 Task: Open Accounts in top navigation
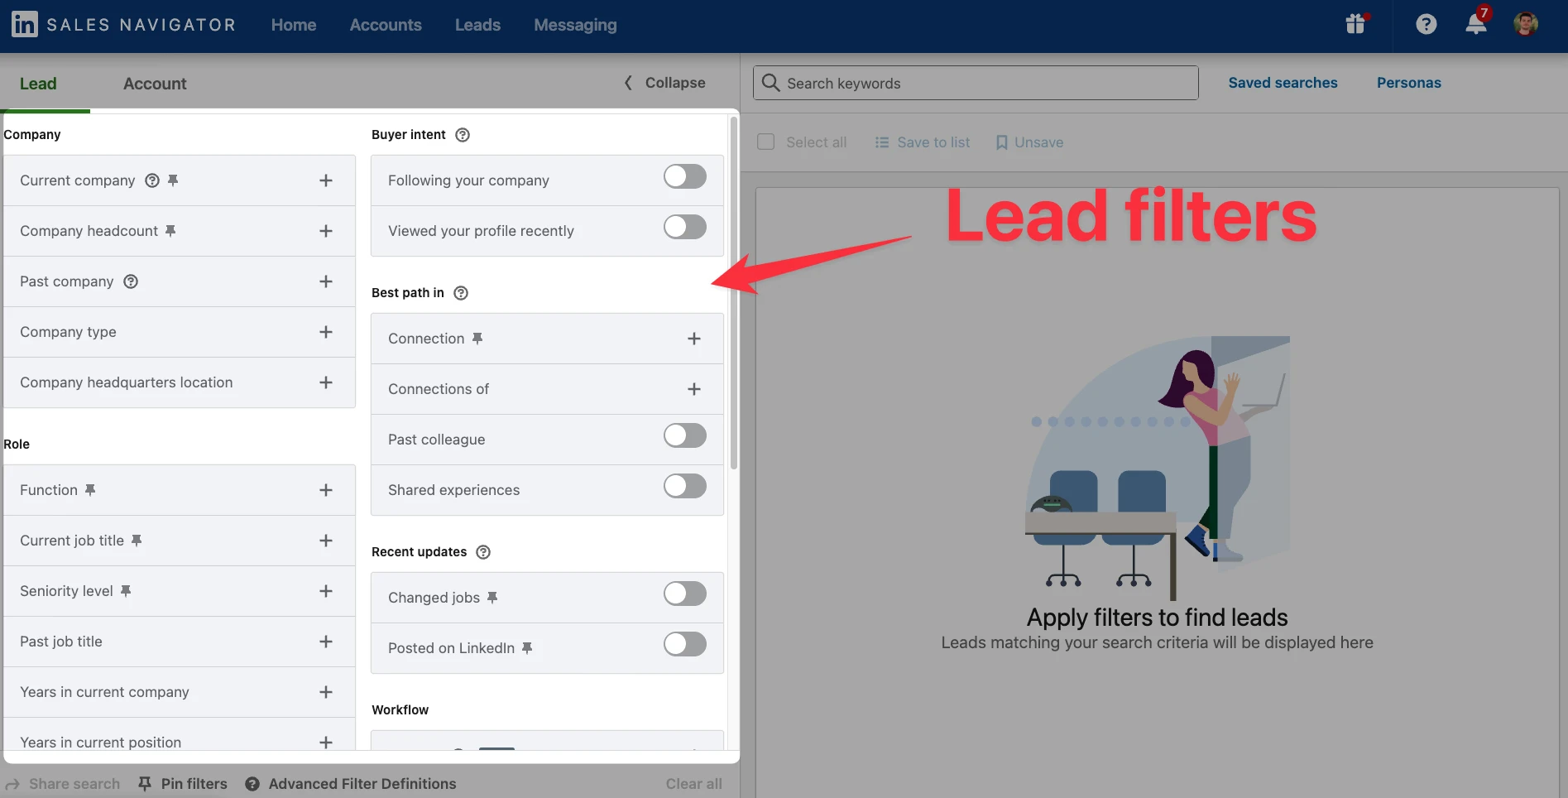(386, 25)
